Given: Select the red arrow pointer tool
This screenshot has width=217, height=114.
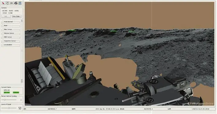Looking at the screenshot, I should click(x=3, y=3).
